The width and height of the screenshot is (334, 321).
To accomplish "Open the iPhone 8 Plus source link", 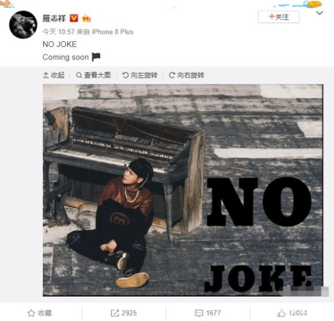I will [x=112, y=32].
